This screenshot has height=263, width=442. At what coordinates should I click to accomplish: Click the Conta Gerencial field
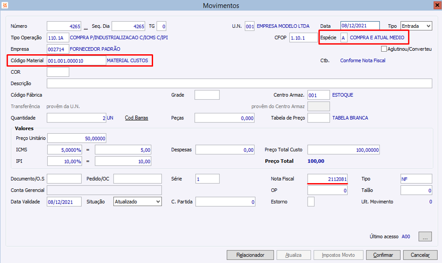(104, 190)
